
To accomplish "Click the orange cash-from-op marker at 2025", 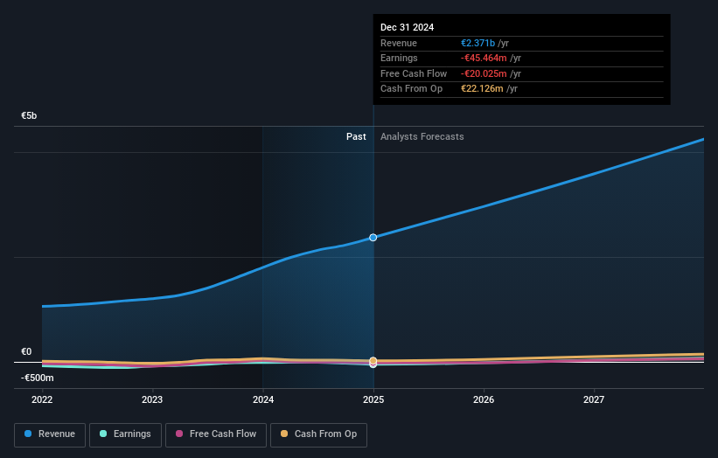I will 373,360.
